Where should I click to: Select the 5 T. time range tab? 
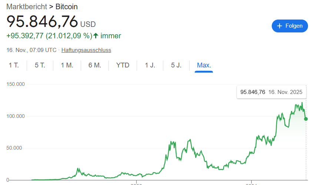40,65
